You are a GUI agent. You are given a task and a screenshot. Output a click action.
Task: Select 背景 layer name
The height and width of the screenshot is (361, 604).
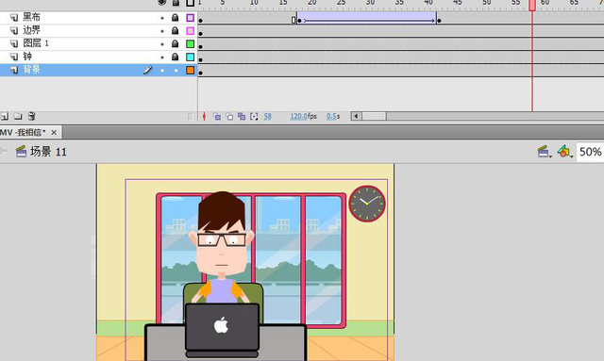tap(31, 70)
